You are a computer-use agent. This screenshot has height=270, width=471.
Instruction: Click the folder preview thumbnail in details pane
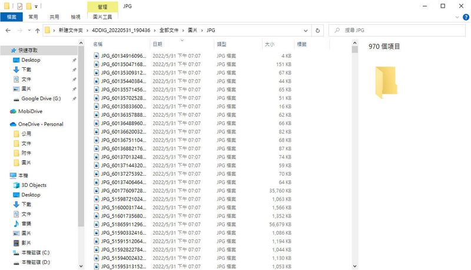[x=386, y=83]
